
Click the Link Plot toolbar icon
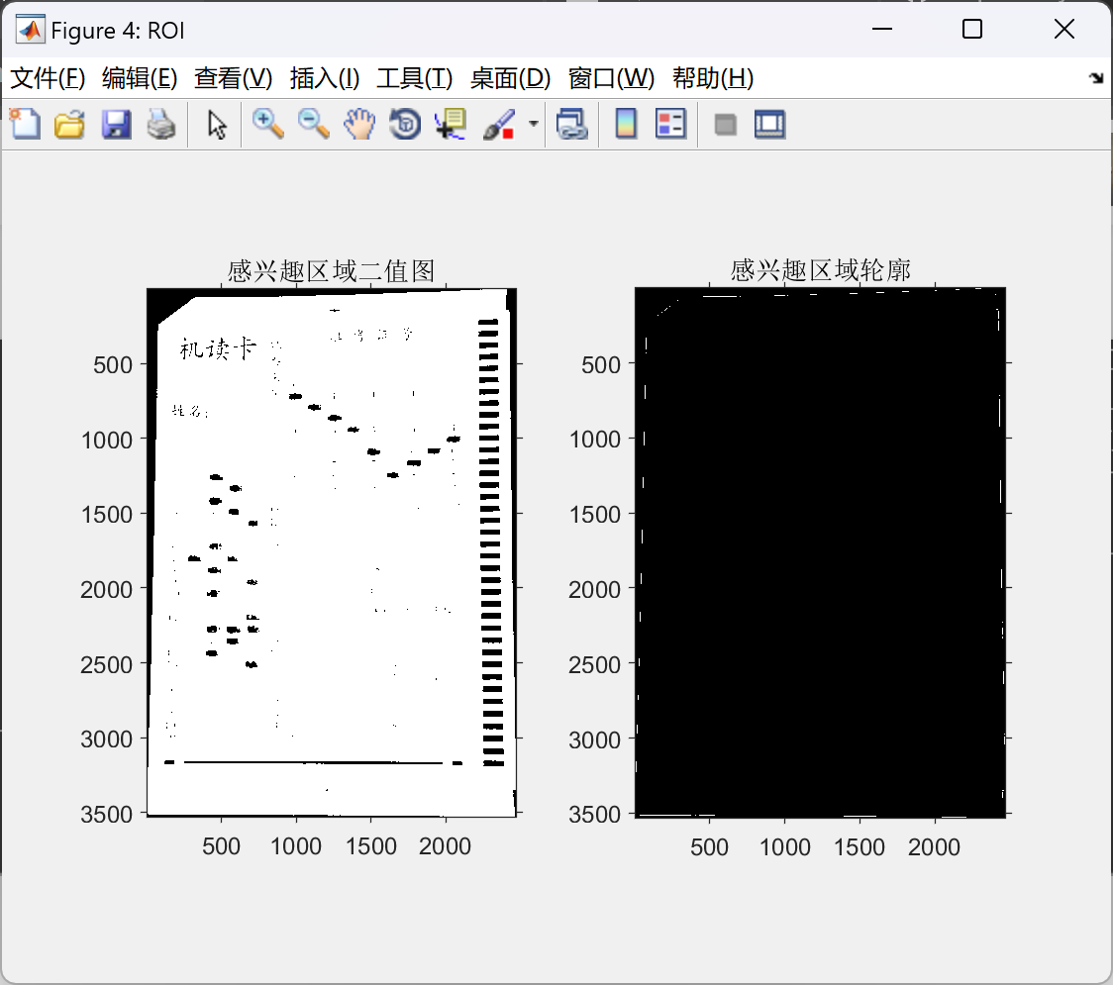point(571,124)
